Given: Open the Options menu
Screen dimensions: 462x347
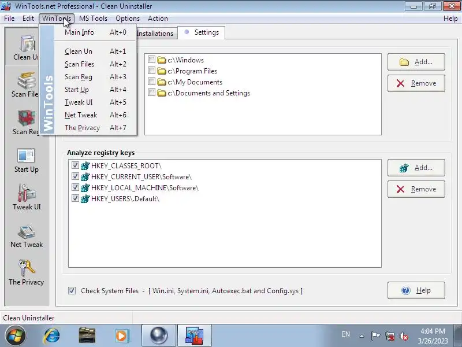Looking at the screenshot, I should pos(128,19).
